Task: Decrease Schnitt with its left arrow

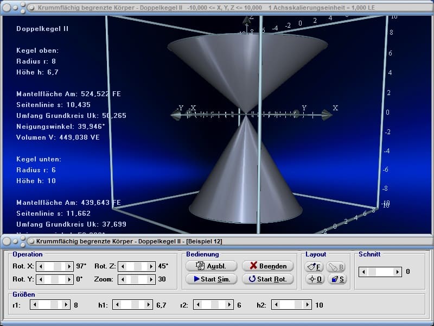Action: [x=363, y=272]
